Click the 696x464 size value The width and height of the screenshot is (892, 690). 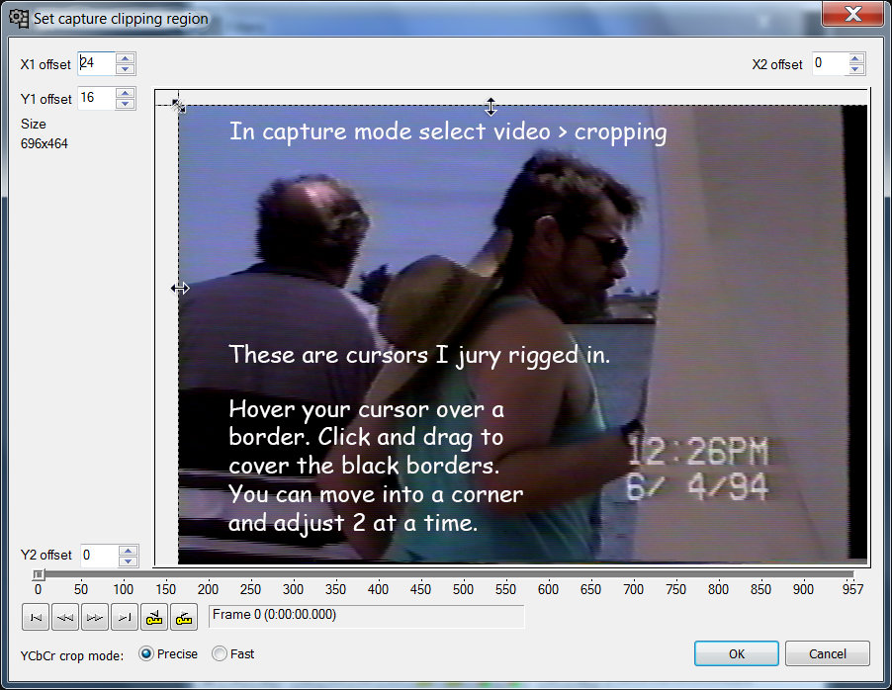45,144
